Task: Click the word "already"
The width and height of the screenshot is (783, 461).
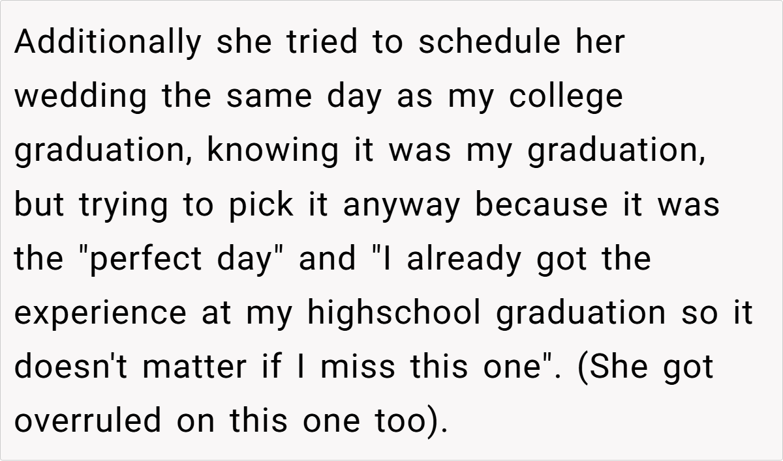Action: click(x=459, y=258)
